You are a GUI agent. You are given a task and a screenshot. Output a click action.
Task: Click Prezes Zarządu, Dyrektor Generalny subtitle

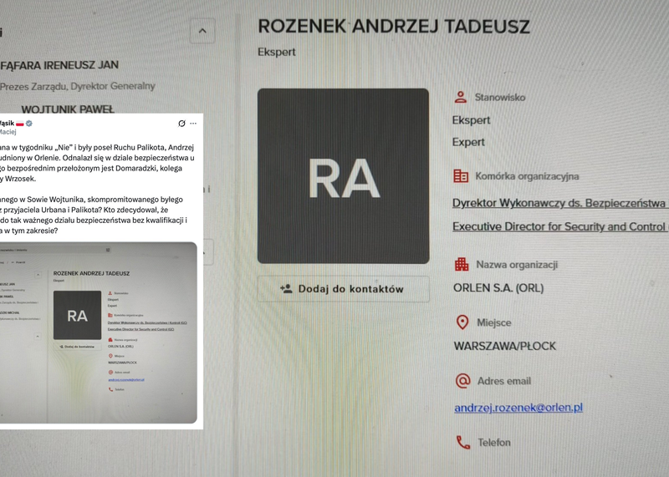(77, 87)
